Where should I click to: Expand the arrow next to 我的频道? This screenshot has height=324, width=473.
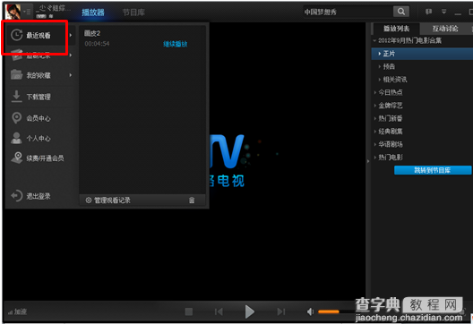(71, 75)
